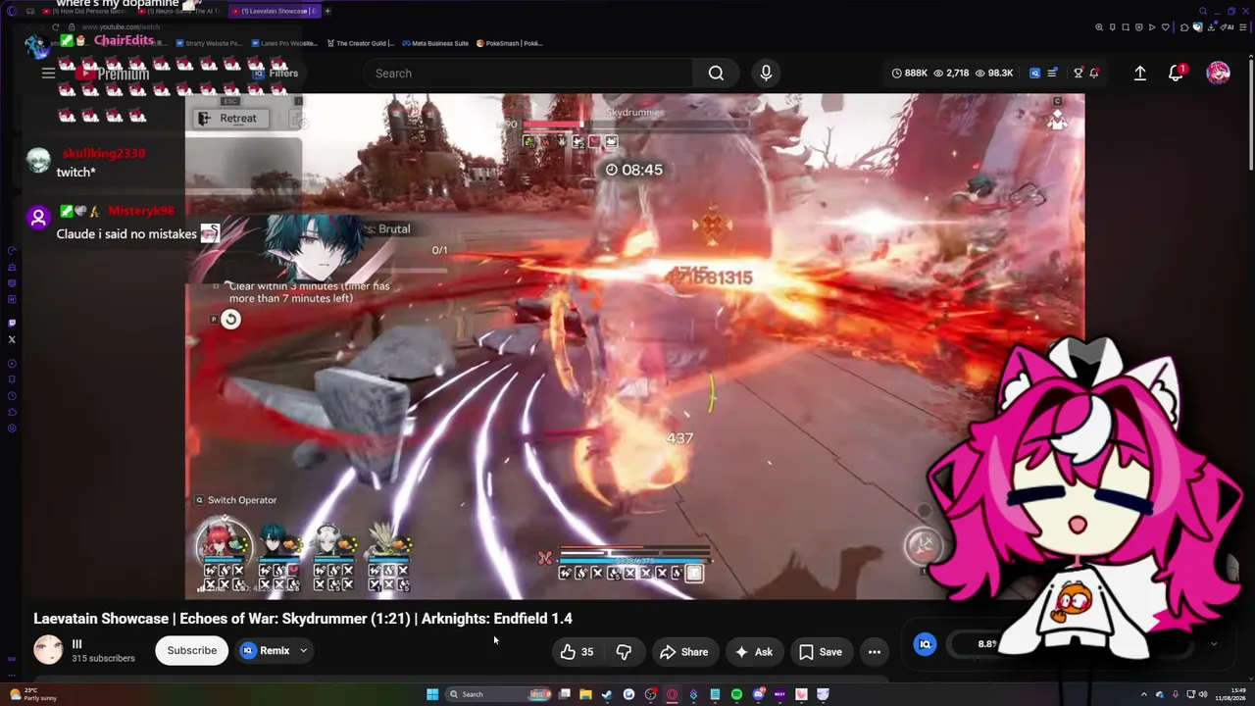This screenshot has height=706, width=1255.
Task: Open the account avatar menu
Action: pyautogui.click(x=1218, y=73)
